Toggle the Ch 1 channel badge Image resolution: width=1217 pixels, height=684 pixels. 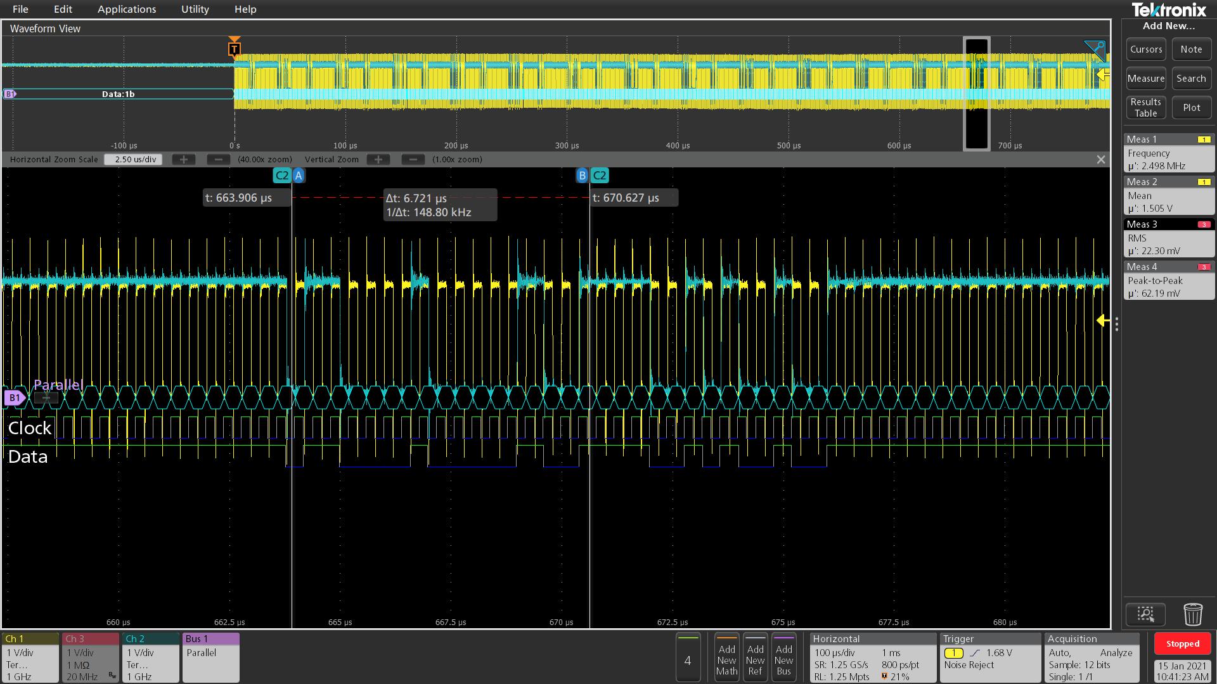click(x=30, y=657)
